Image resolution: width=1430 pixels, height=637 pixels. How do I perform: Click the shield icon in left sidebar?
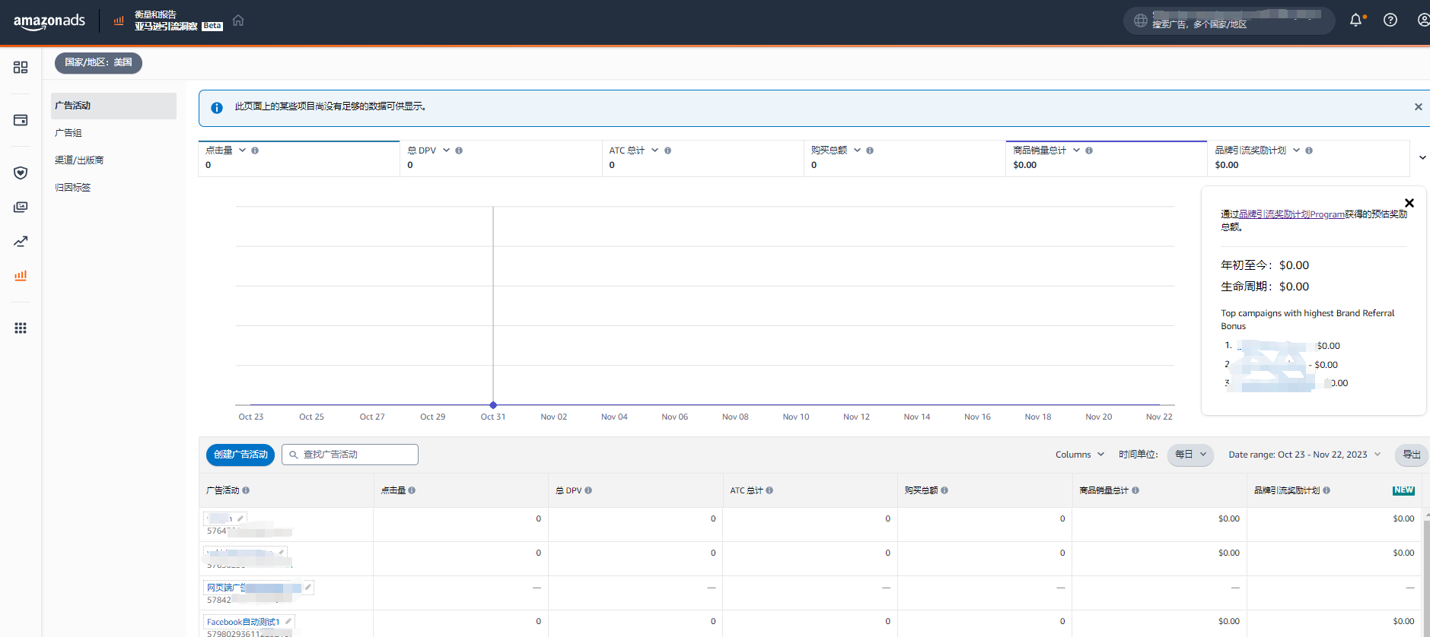pyautogui.click(x=21, y=173)
